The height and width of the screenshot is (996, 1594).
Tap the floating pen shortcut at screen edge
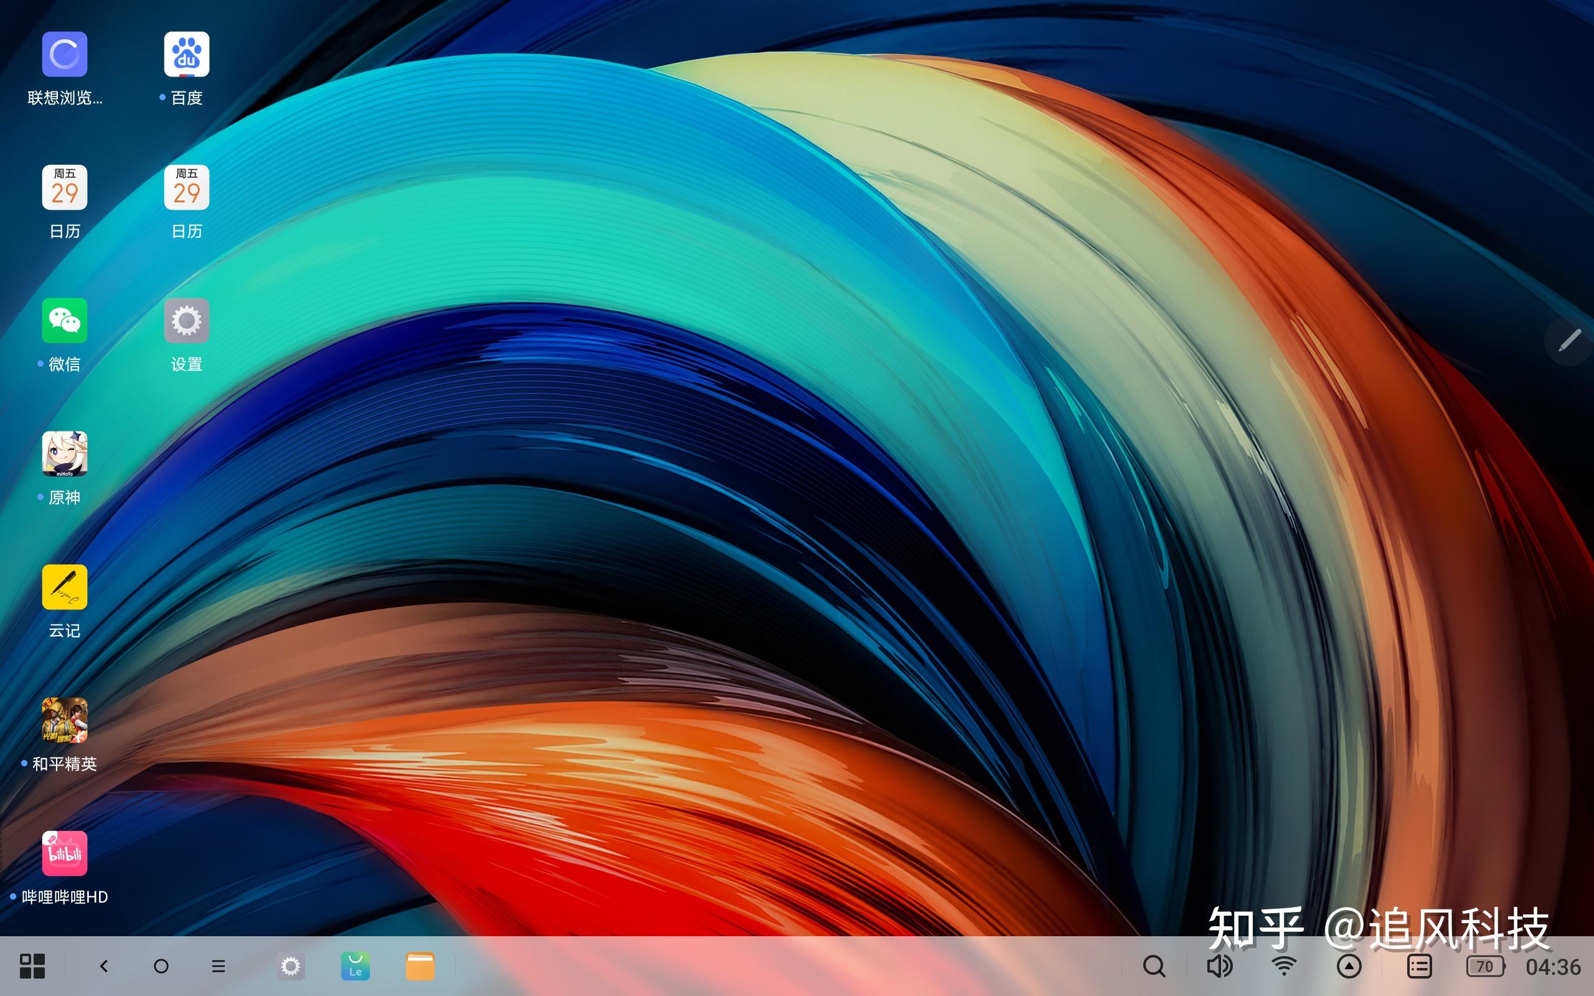point(1570,341)
